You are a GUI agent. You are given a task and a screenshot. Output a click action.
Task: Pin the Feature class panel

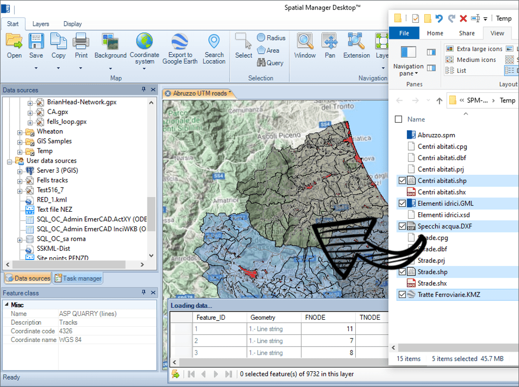143,292
